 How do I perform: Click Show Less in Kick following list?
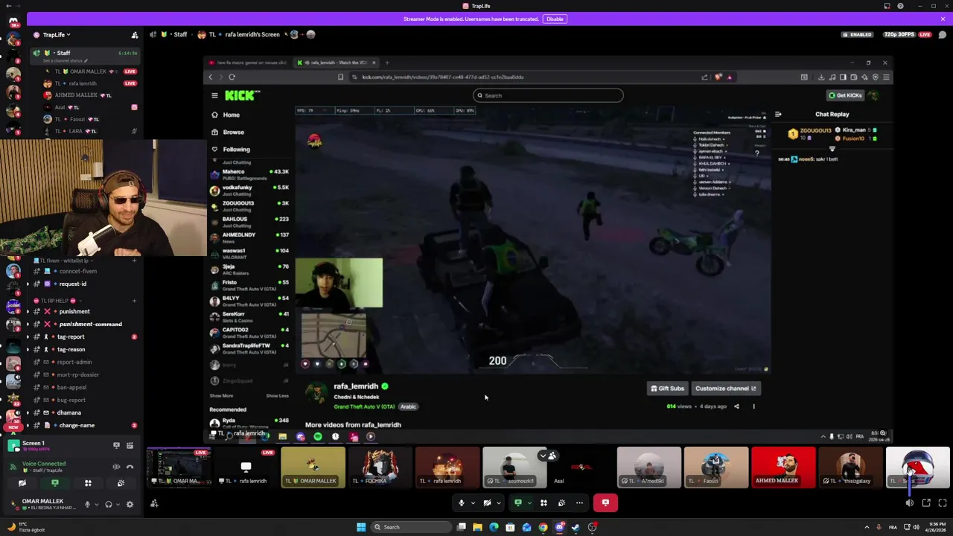pos(277,396)
